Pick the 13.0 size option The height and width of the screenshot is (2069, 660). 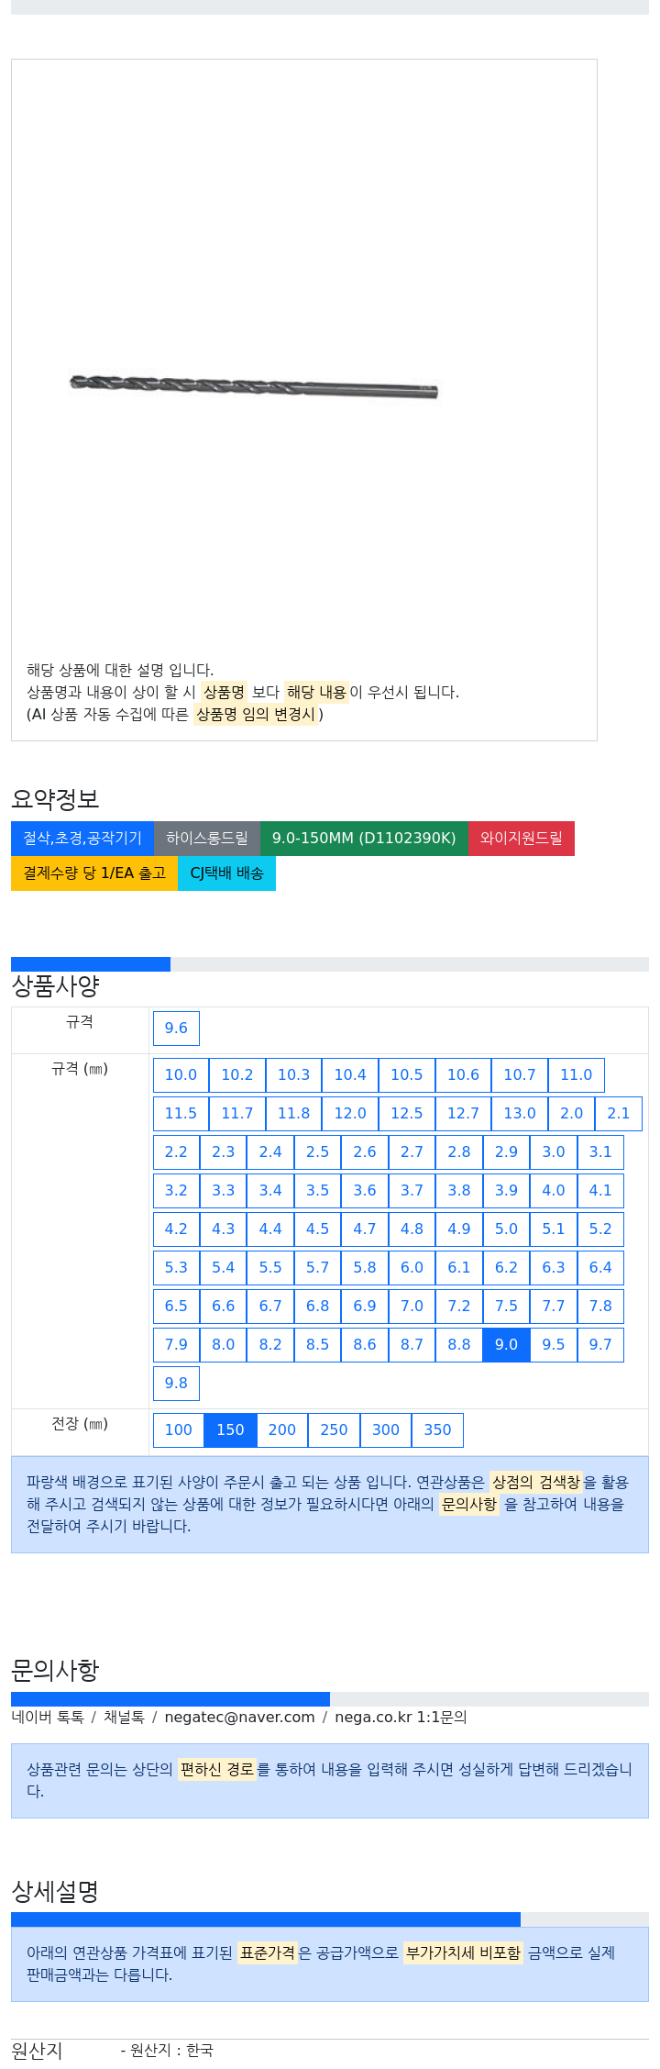(x=520, y=1114)
